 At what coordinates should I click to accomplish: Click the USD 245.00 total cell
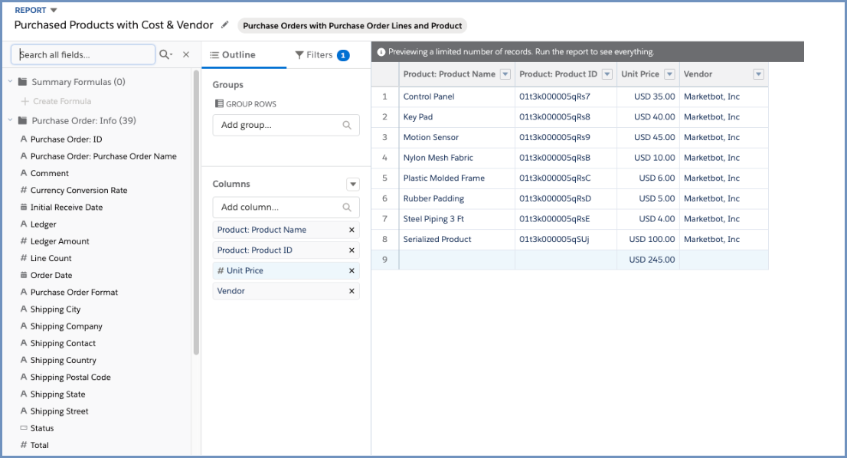click(x=648, y=260)
